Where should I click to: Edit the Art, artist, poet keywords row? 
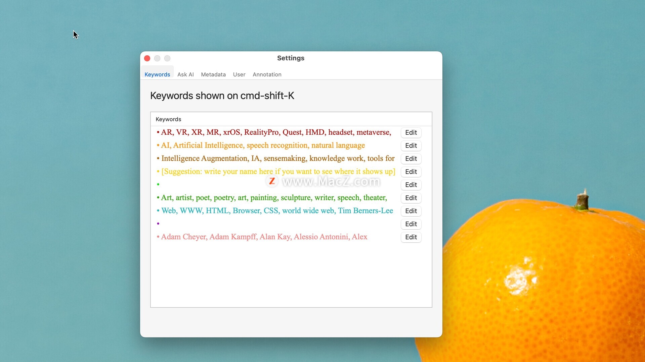(x=411, y=198)
